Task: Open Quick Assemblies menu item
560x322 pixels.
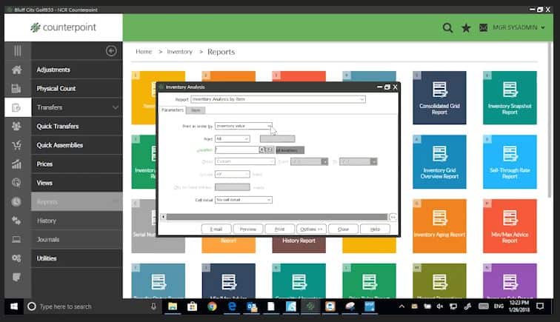Action: coord(77,145)
